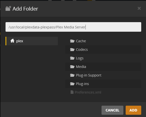Open the Plug-in Support folder label

tap(88, 75)
